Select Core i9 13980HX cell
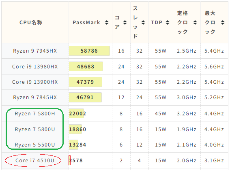 tap(35, 67)
